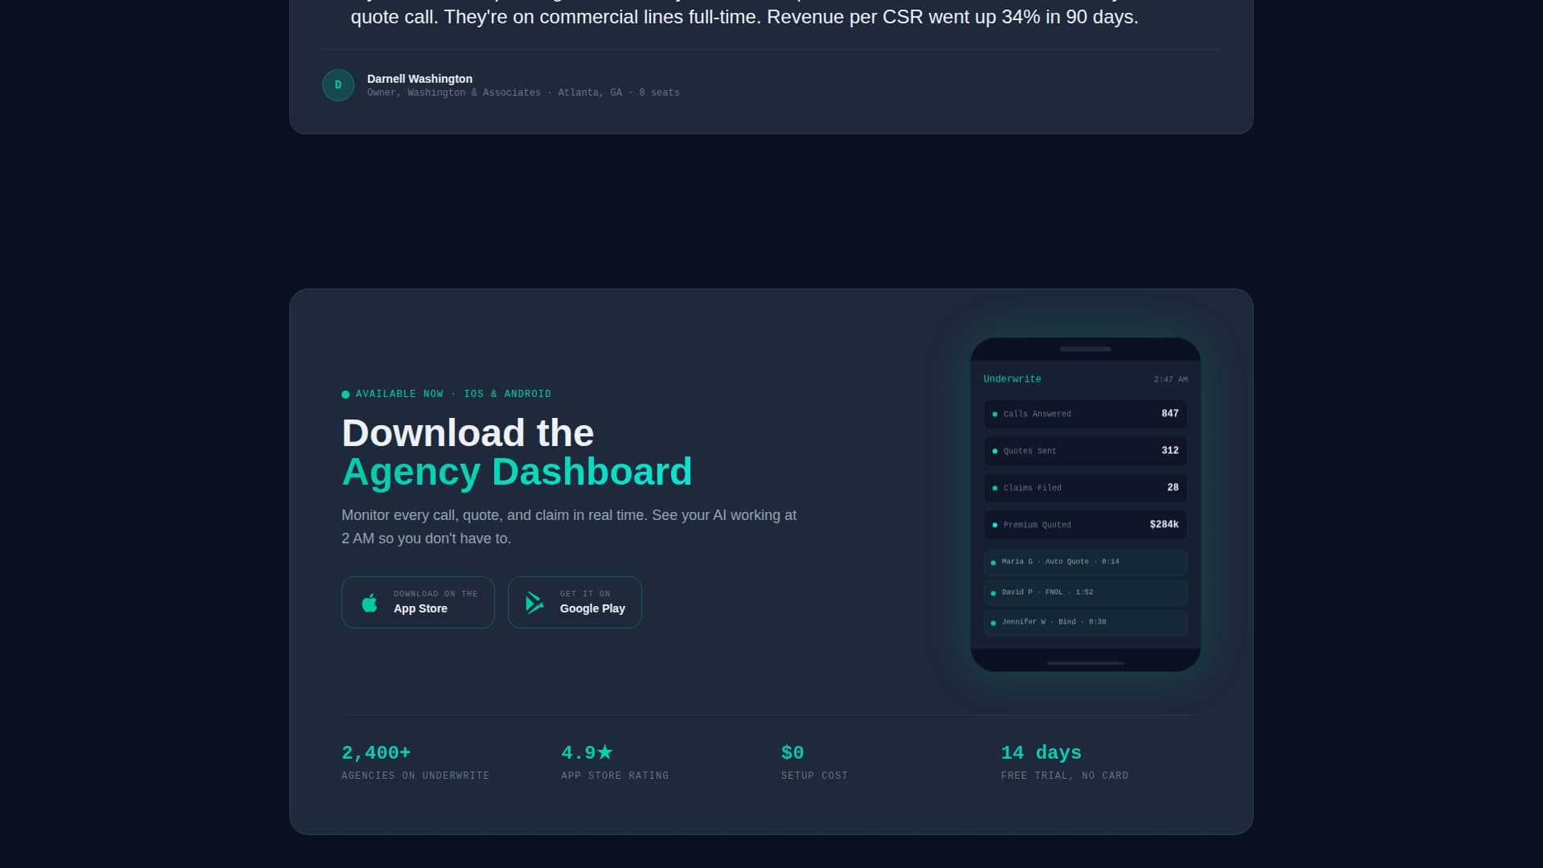Click the 'Jennifer W · Bind' entry
Viewport: 1543px width, 868px height.
click(x=1086, y=622)
